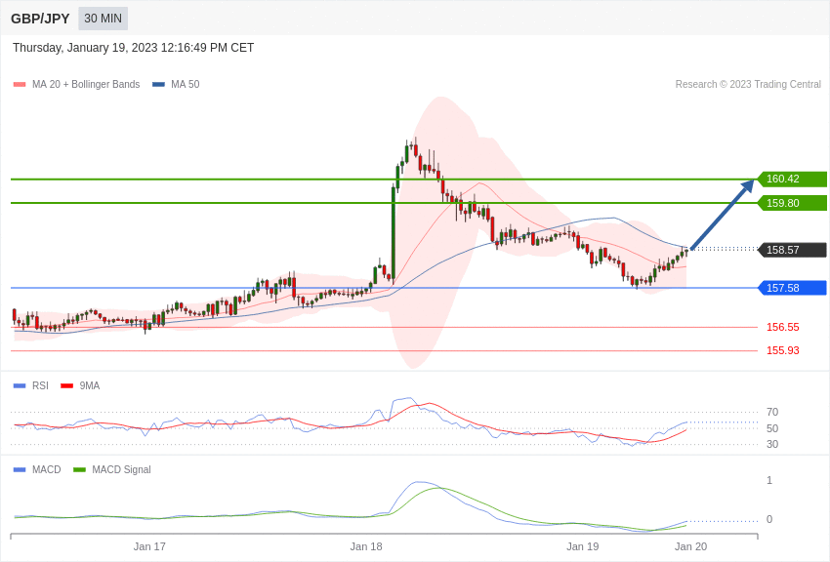The image size is (830, 562).
Task: Click the blue MA 50 legend swatch
Action: click(158, 85)
